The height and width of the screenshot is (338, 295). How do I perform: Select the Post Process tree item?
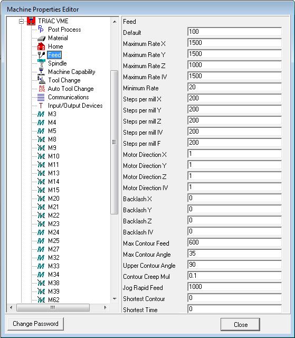coord(64,30)
